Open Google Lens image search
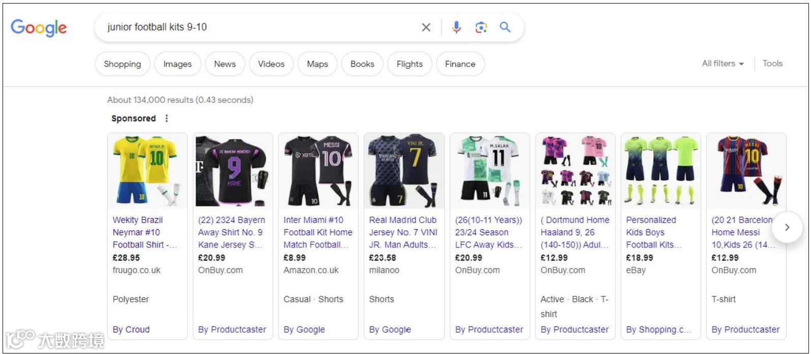 click(x=481, y=27)
